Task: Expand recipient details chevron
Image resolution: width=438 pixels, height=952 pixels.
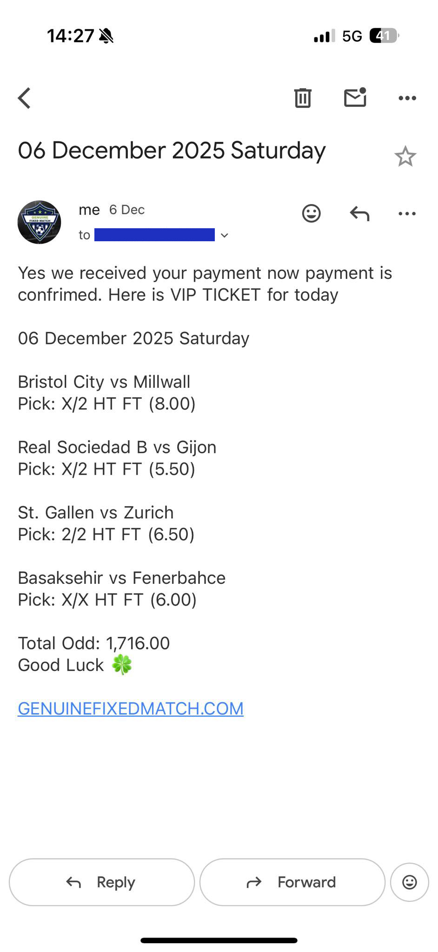Action: pyautogui.click(x=225, y=235)
